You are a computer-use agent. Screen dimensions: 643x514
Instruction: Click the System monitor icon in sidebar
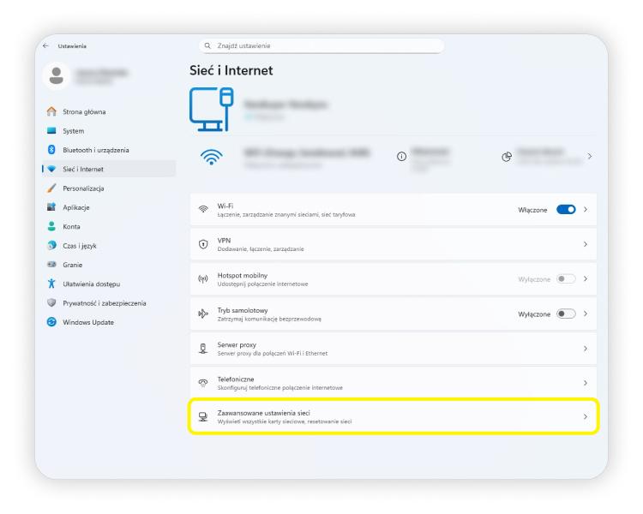pos(51,131)
